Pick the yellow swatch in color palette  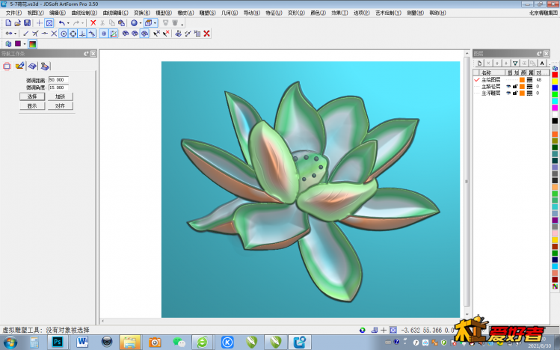[x=555, y=81]
